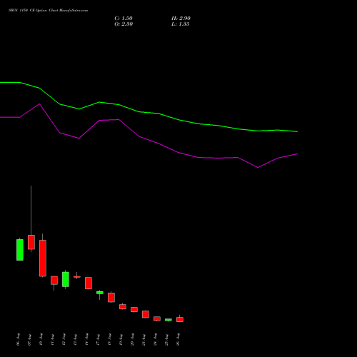
Task: Click the '25 Aug' date label
Action: (x=167, y=339)
